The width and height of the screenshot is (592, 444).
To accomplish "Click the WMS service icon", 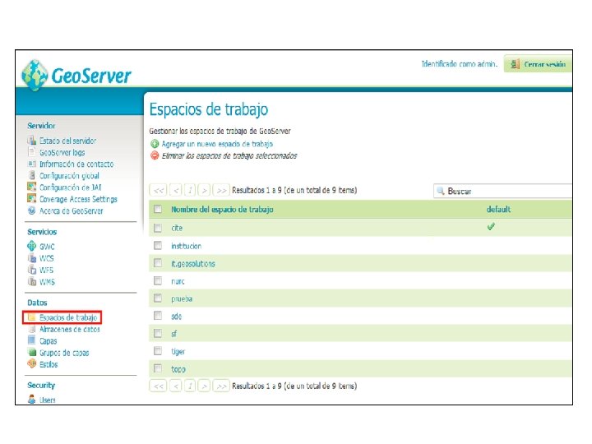I will click(32, 281).
